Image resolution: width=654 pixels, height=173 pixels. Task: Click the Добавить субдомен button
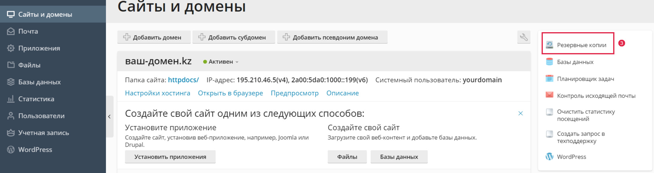234,37
